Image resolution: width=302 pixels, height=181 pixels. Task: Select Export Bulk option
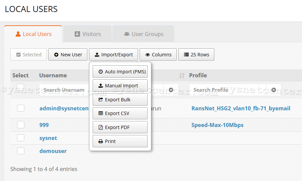120,100
